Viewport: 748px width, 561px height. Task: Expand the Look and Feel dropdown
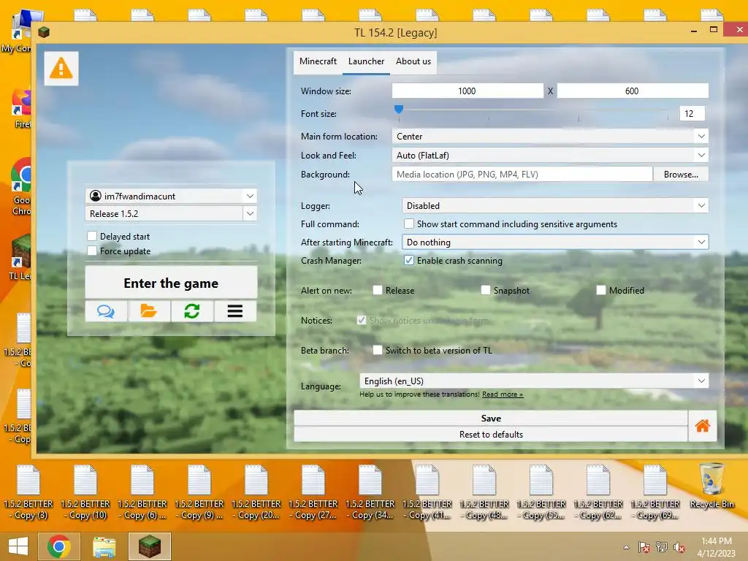click(550, 156)
